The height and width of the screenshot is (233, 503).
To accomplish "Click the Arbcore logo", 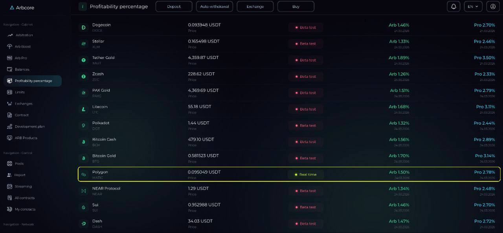I will coord(23,7).
